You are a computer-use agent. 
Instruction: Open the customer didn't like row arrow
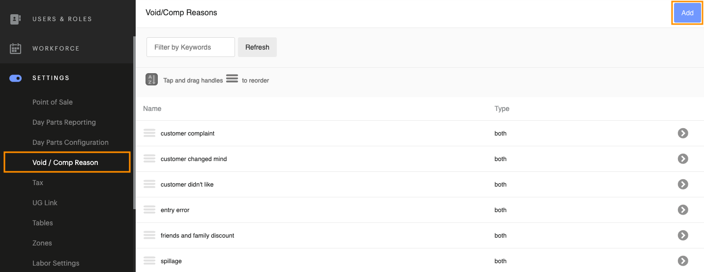(682, 184)
